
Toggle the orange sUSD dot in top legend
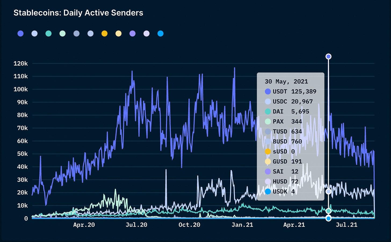pyautogui.click(x=104, y=34)
